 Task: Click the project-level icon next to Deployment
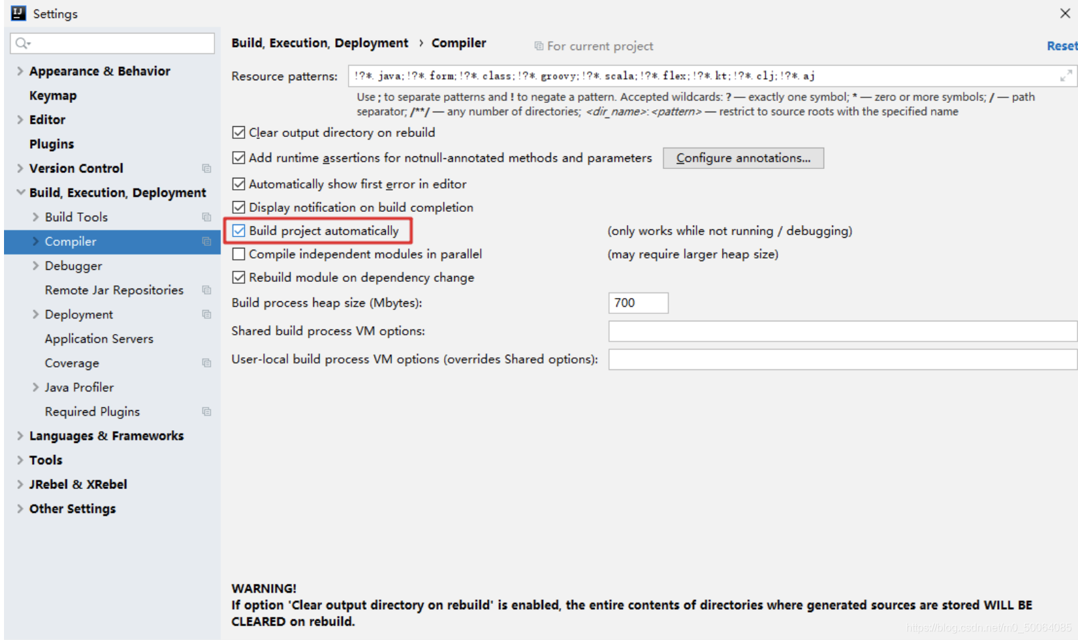[206, 314]
